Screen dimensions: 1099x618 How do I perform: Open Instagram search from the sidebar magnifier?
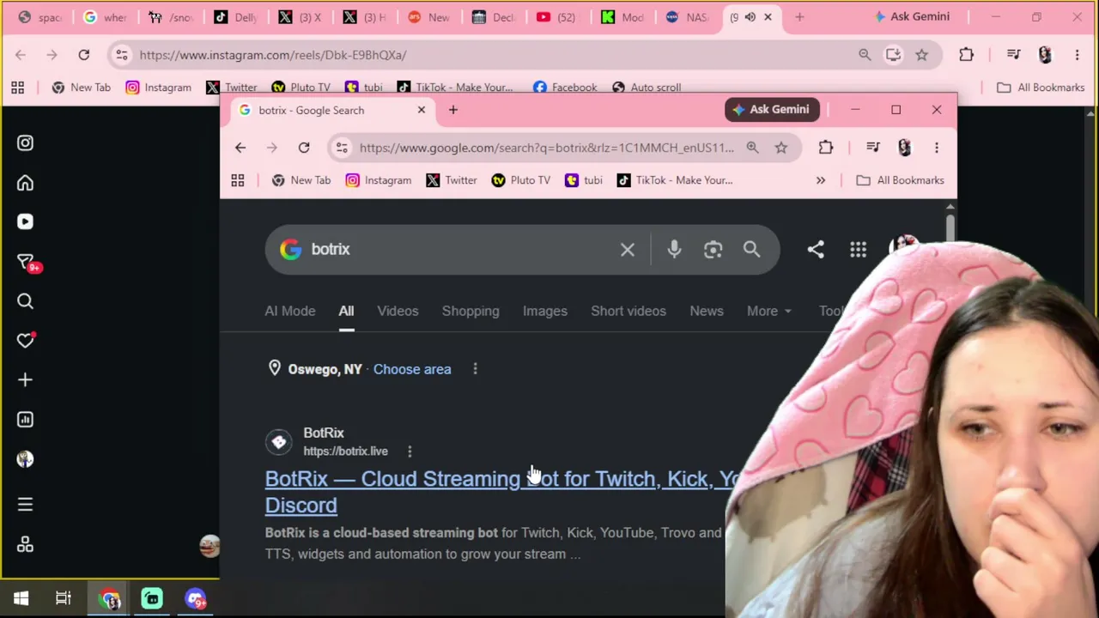[x=25, y=301]
